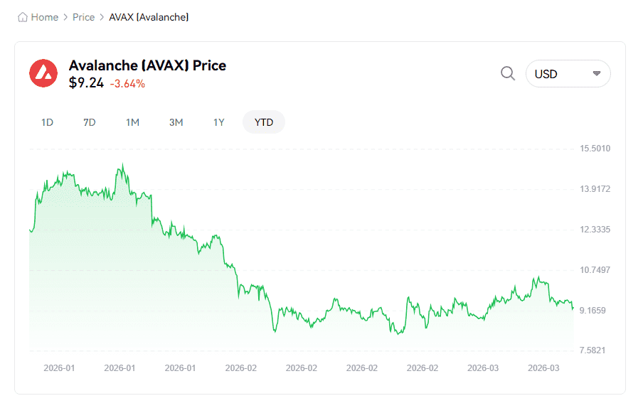This screenshot has height=413, width=643.
Task: Click the chevron separator after Home
Action: (x=65, y=17)
